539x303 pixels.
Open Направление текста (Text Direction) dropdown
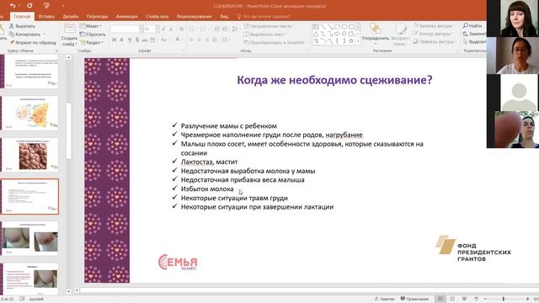269,26
